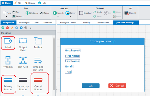Select the Wrapping Text Field widget
The height and width of the screenshot is (96, 150).
tap(38, 64)
